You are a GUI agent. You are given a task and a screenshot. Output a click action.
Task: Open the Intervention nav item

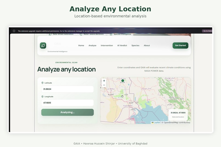pos(107,45)
